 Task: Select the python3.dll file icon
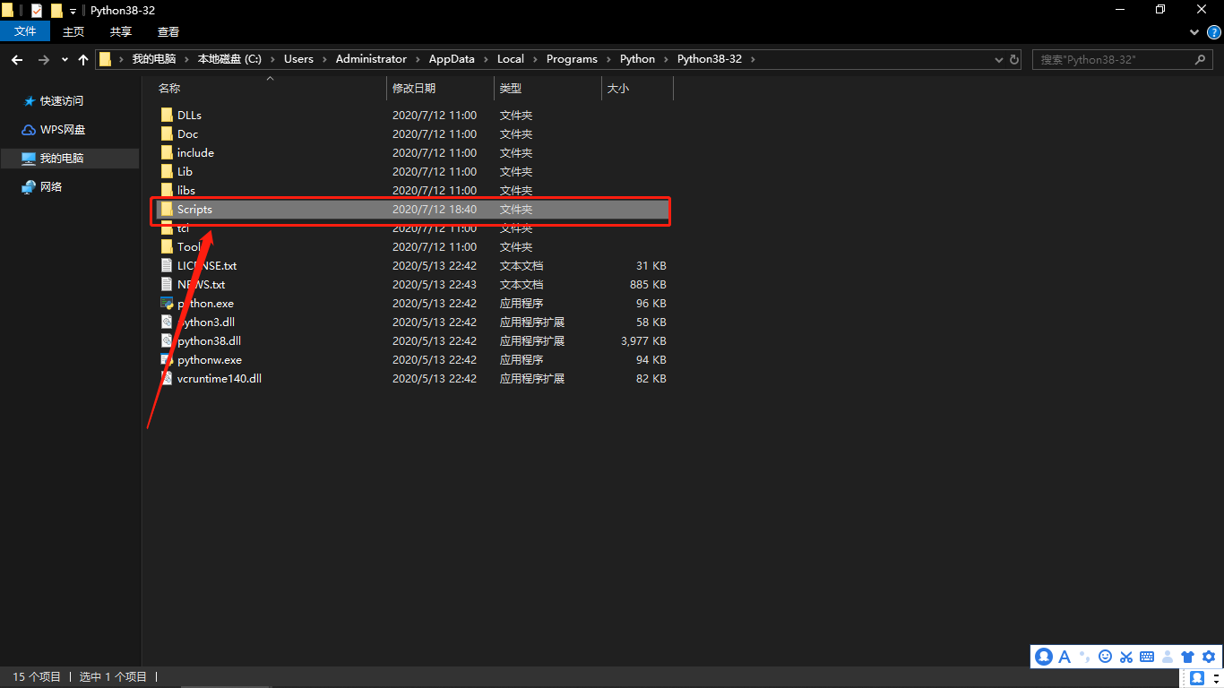(167, 322)
